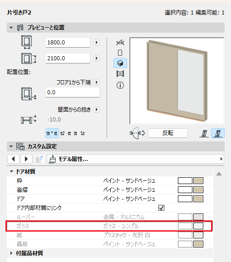Select the 3D view preview icon
Viewport: 231px width, 262px height.
120,63
